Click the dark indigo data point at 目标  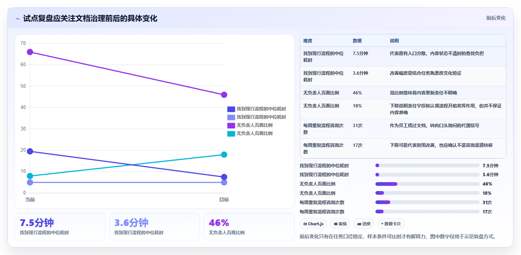coord(224,177)
